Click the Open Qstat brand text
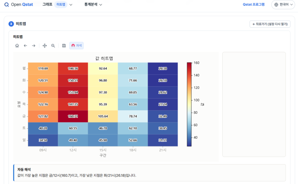The image size is (298, 184). [22, 4]
